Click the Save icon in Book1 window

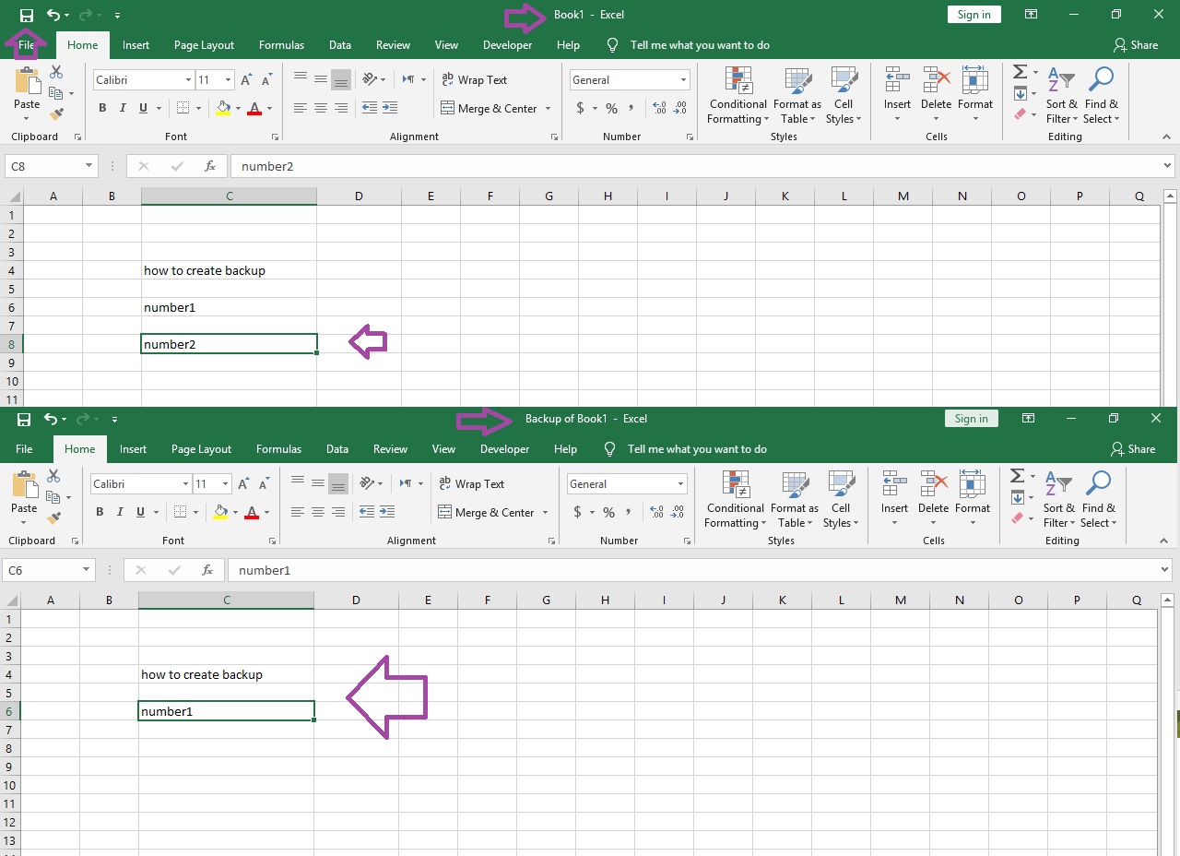(x=26, y=15)
